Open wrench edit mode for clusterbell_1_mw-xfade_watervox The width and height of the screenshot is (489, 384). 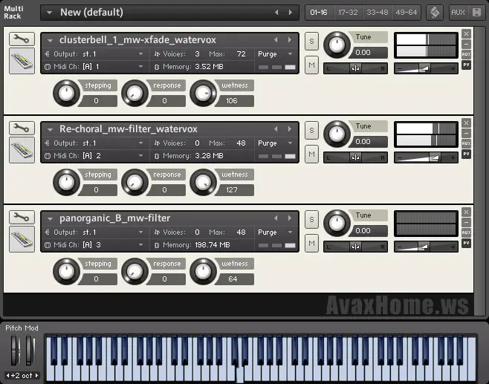(22, 39)
